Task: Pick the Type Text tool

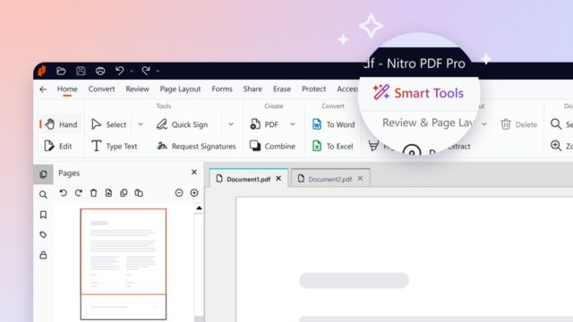Action: (x=114, y=146)
